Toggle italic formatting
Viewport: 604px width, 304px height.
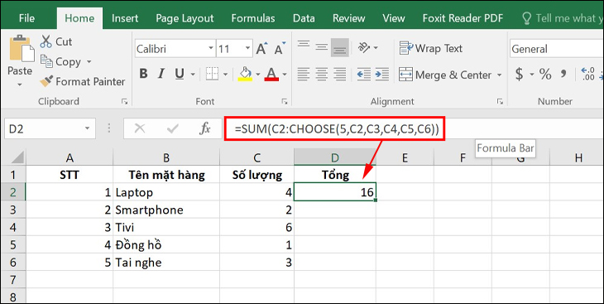[x=161, y=74]
